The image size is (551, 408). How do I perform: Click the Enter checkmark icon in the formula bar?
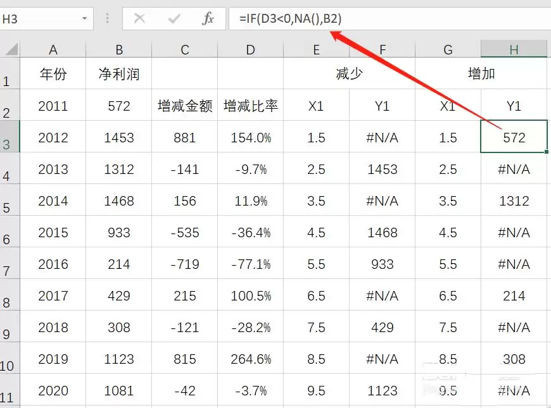(x=174, y=18)
